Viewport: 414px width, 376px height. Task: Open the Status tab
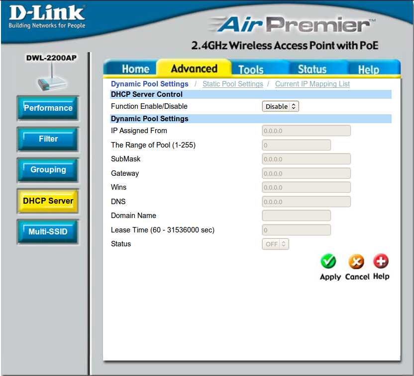312,70
